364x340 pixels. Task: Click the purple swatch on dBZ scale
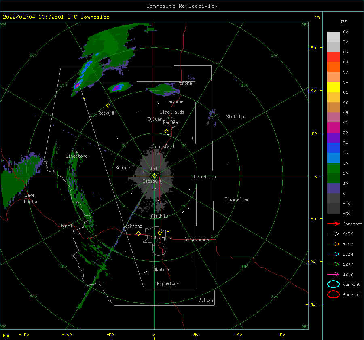(x=333, y=137)
